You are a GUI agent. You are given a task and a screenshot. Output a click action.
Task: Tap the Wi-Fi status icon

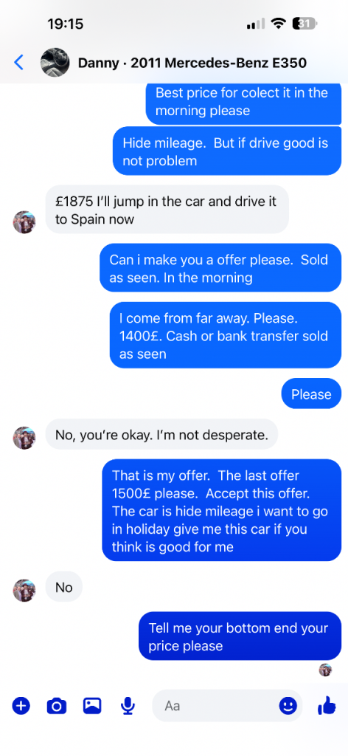point(278,23)
